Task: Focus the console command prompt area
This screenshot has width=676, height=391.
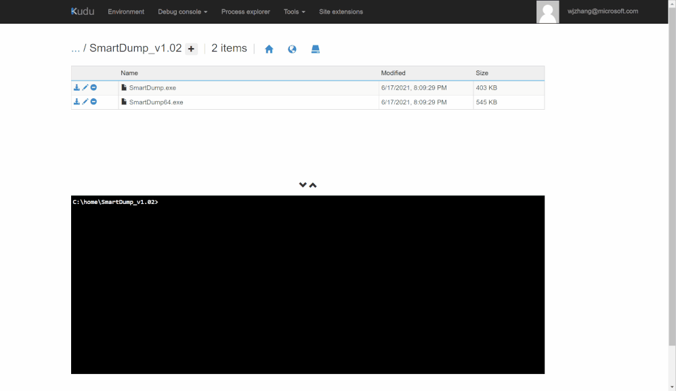Action: pyautogui.click(x=308, y=285)
